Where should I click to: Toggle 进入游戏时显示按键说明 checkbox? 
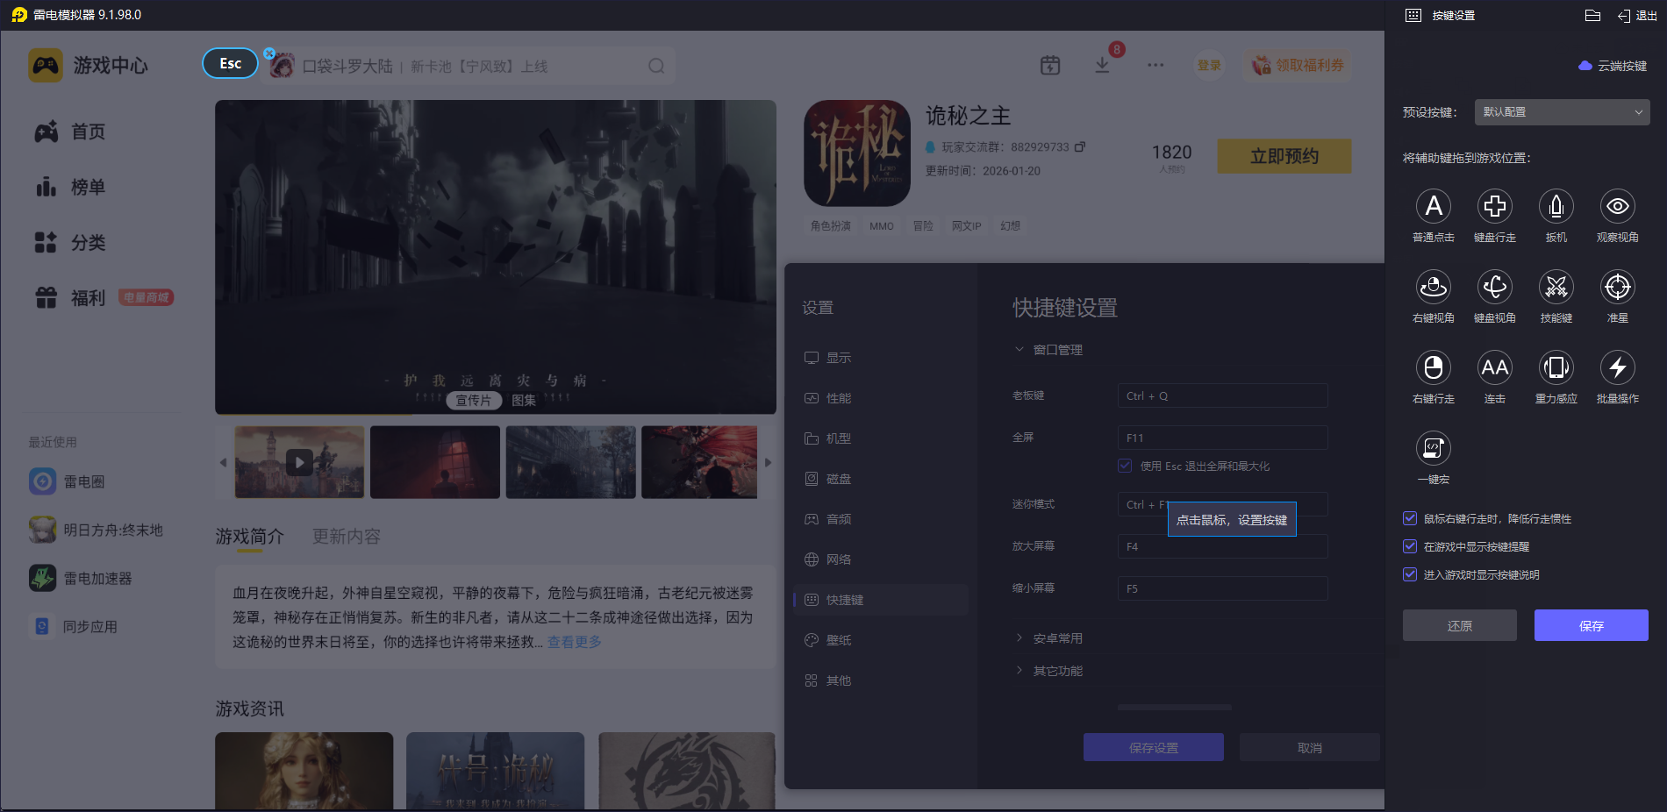coord(1410,574)
